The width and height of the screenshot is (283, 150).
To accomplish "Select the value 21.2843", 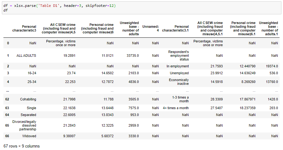I will click(69, 125).
